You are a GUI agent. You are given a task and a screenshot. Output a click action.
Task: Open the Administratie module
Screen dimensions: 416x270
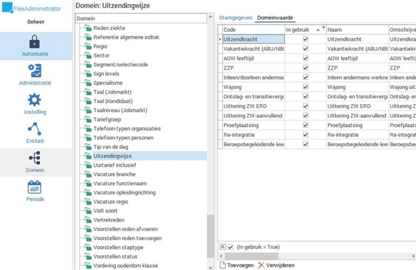pyautogui.click(x=35, y=75)
